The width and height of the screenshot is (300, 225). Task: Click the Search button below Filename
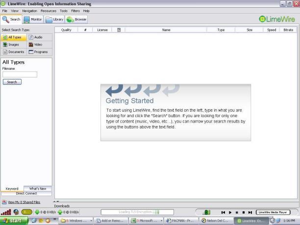pos(12,82)
